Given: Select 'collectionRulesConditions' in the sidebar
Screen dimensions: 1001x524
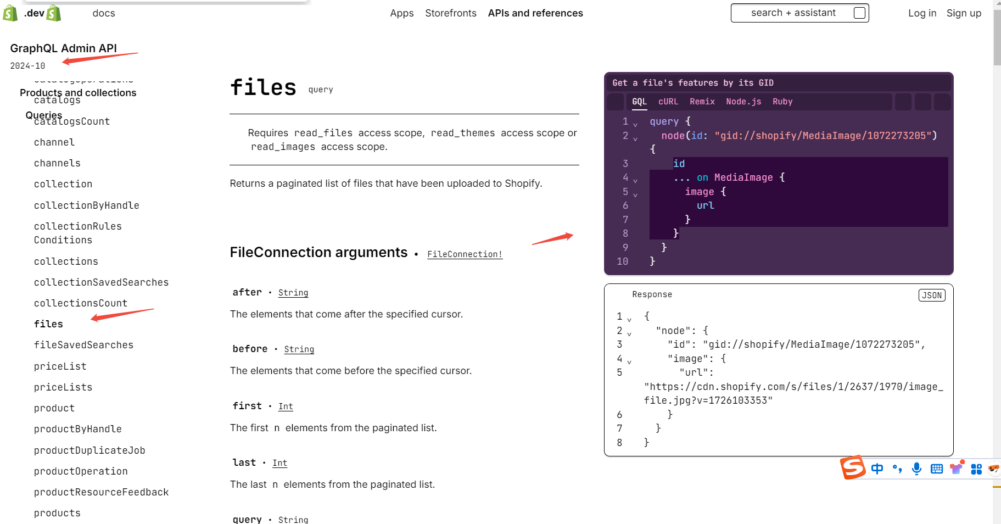Looking at the screenshot, I should pos(78,233).
